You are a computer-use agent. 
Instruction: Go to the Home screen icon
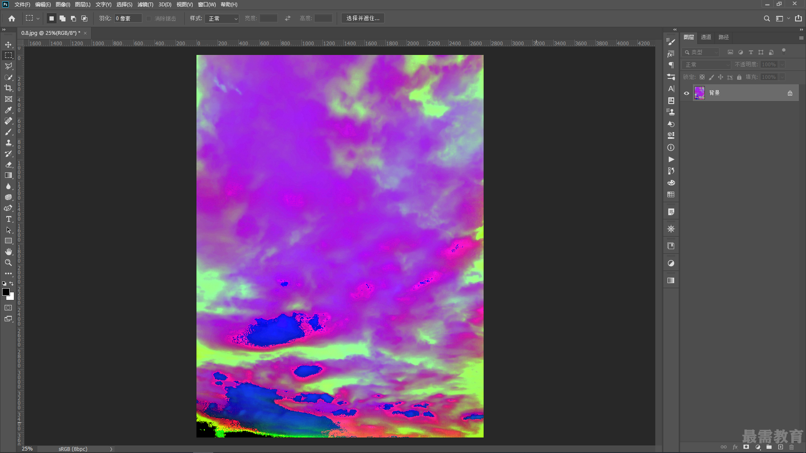(x=12, y=18)
